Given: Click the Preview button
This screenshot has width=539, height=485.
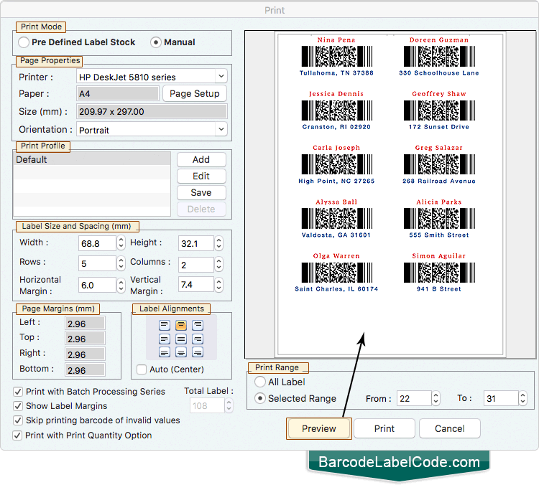Looking at the screenshot, I should 319,428.
